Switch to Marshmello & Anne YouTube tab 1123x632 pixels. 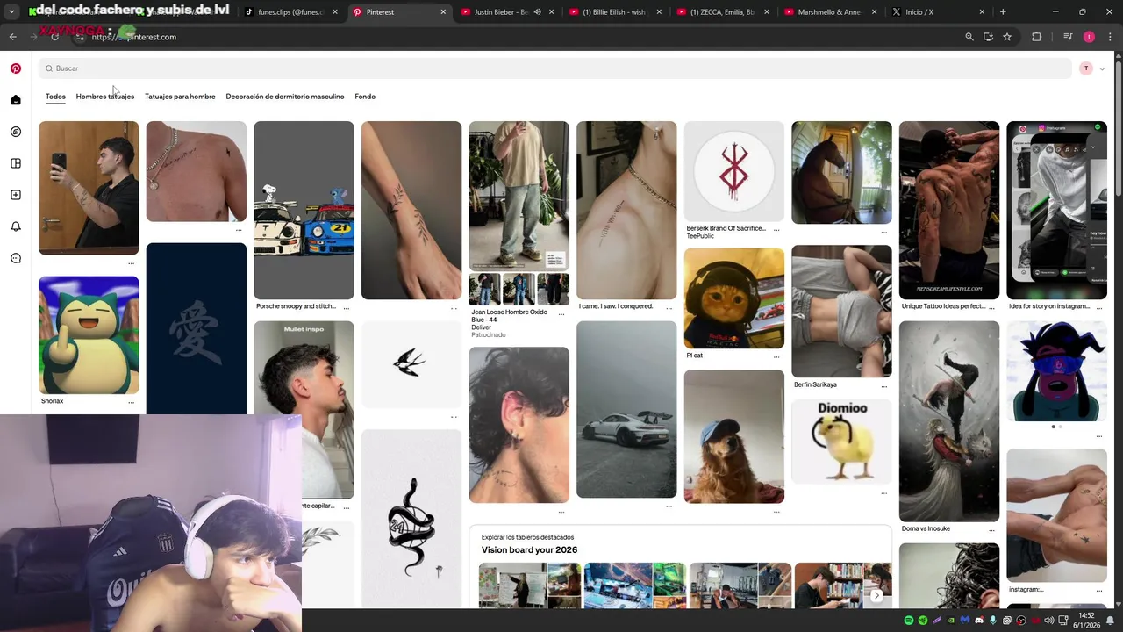coord(829,12)
